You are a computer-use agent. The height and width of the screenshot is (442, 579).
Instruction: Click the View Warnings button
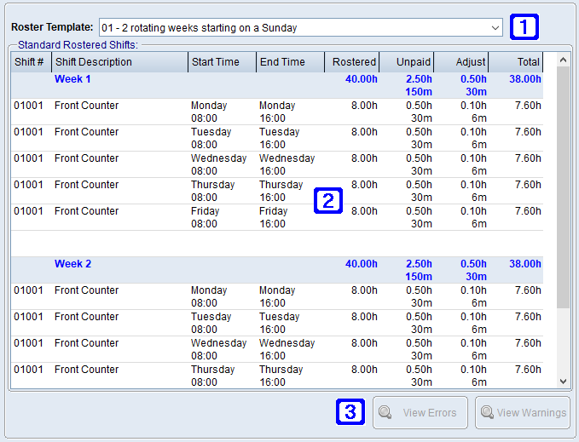[522, 413]
